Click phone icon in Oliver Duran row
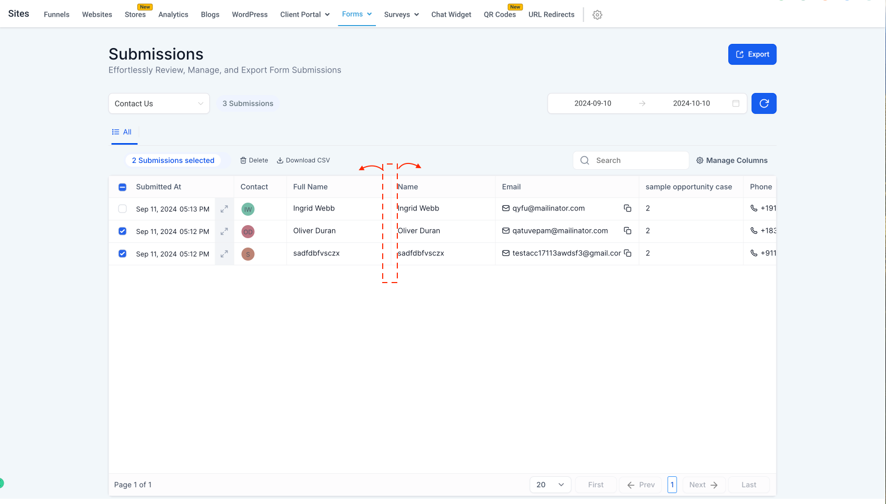Image resolution: width=886 pixels, height=504 pixels. pyautogui.click(x=754, y=230)
